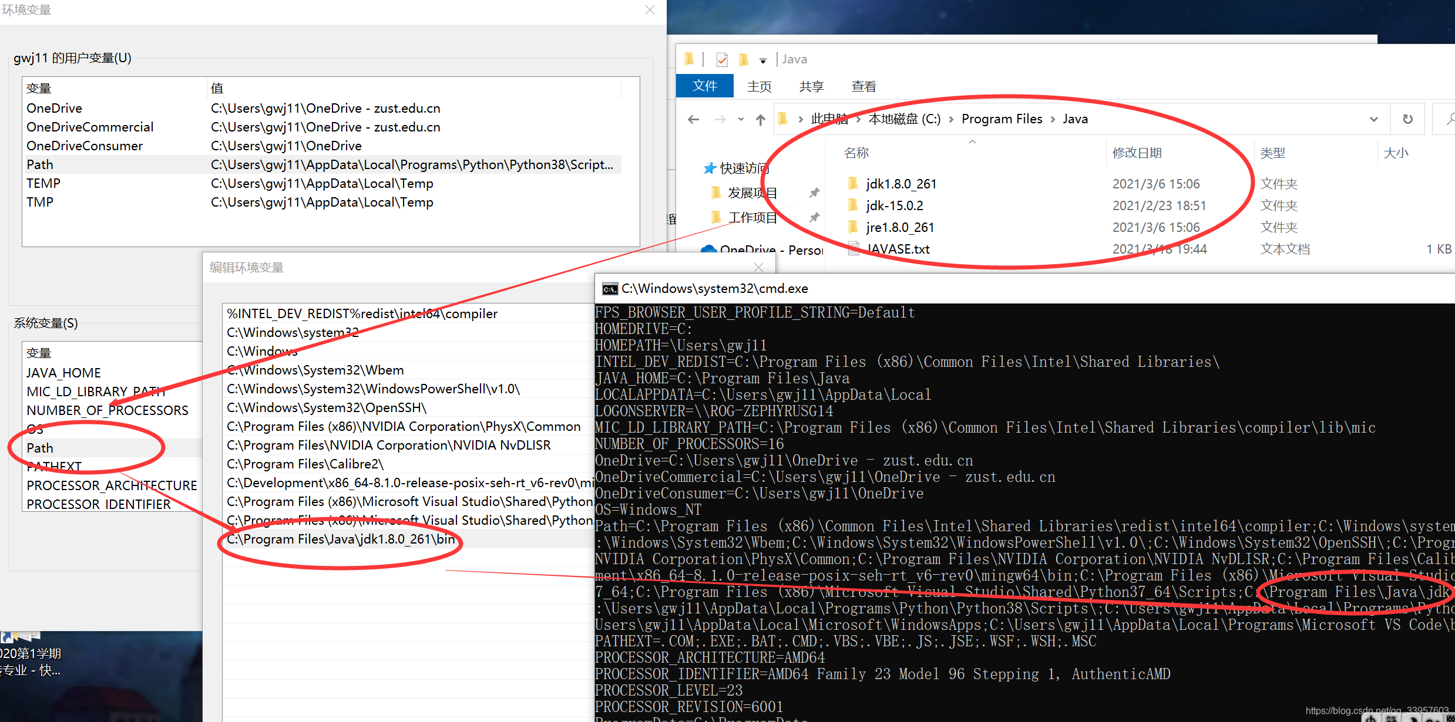Select the OneDrive user variable row
This screenshot has width=1455, height=722.
coord(321,108)
